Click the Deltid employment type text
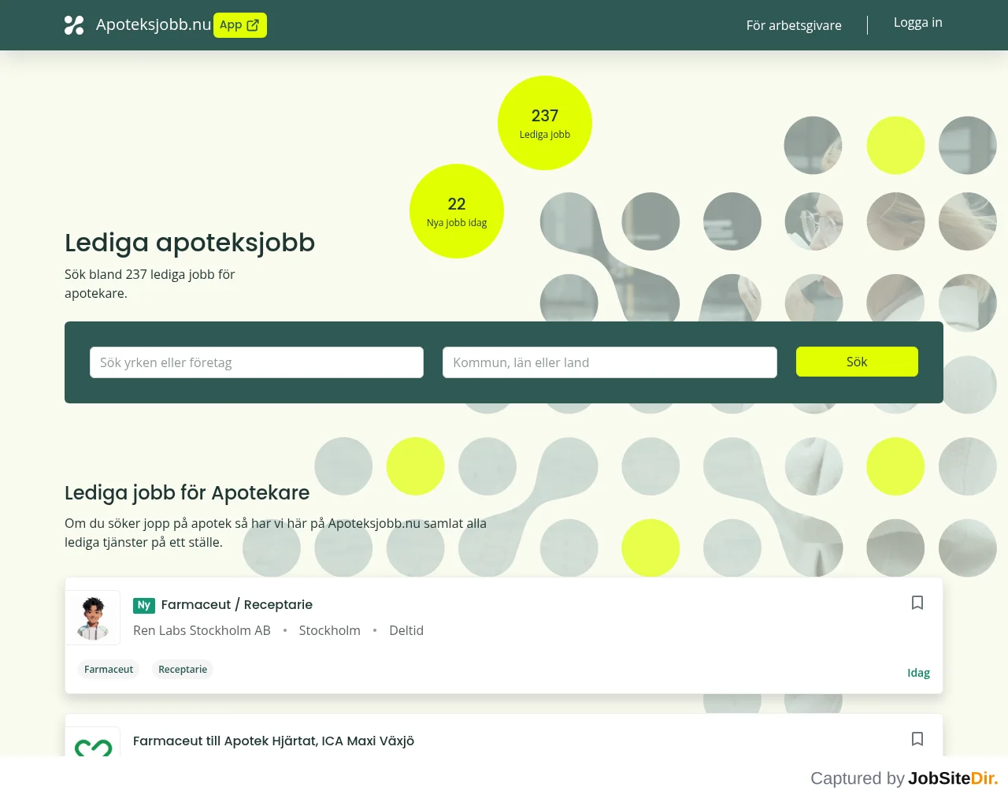1008x802 pixels. pyautogui.click(x=406, y=630)
